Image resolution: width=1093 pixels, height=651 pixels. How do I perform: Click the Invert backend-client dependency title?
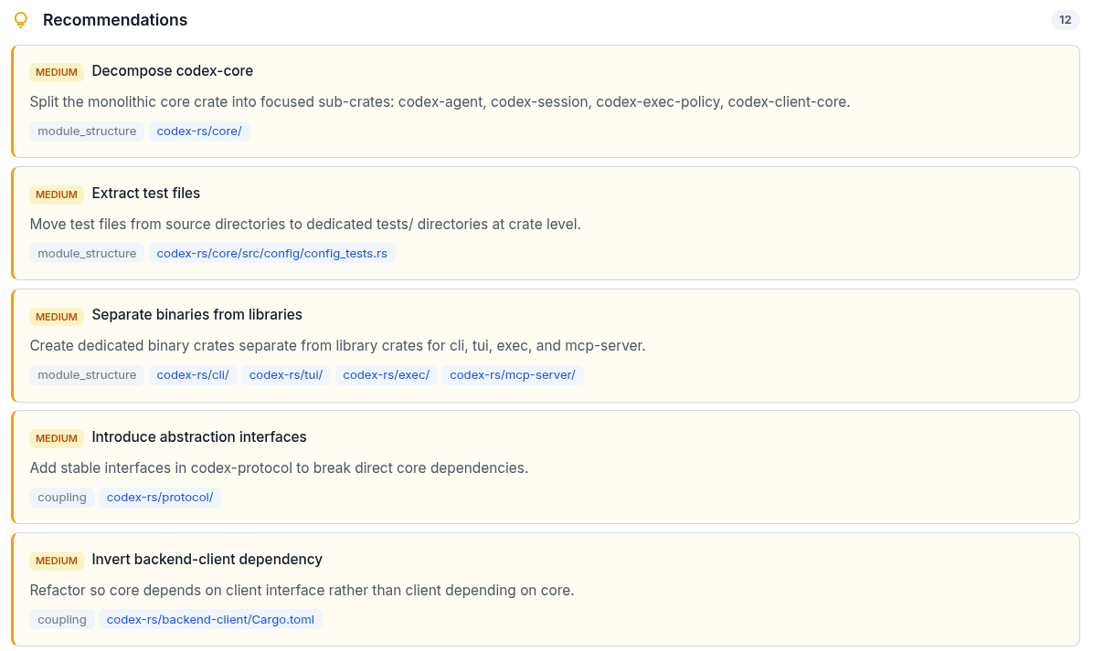(207, 560)
